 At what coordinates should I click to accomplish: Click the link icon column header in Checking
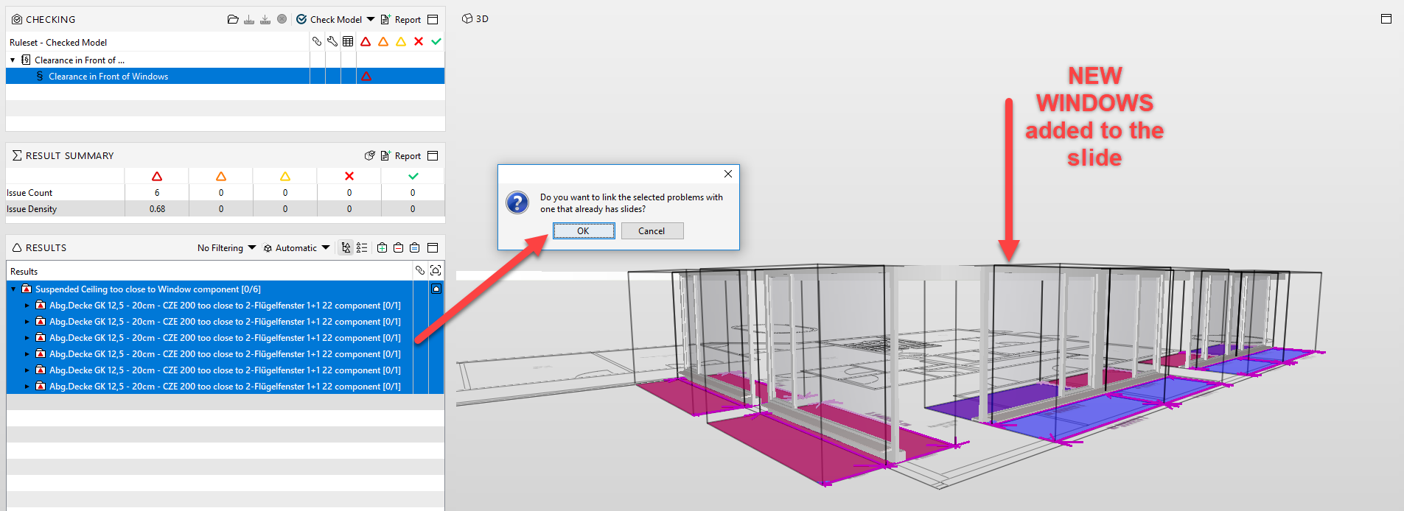coord(317,41)
